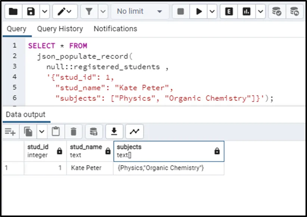Click the Explain 'E' icon
The width and height of the screenshot is (307, 217).
(x=229, y=12)
